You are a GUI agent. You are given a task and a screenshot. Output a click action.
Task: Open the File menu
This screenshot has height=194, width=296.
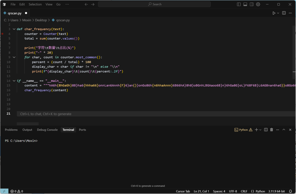pyautogui.click(x=13, y=4)
